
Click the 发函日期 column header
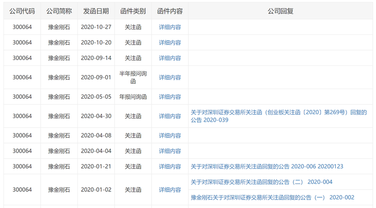(x=96, y=11)
